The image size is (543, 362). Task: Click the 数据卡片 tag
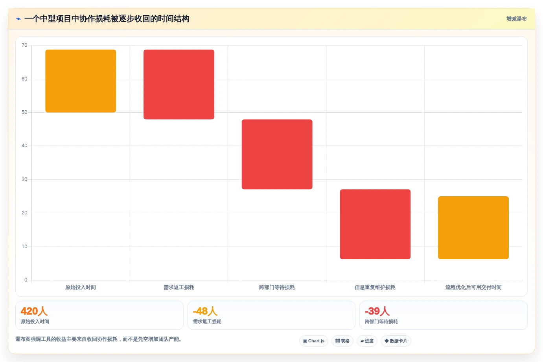tap(396, 341)
